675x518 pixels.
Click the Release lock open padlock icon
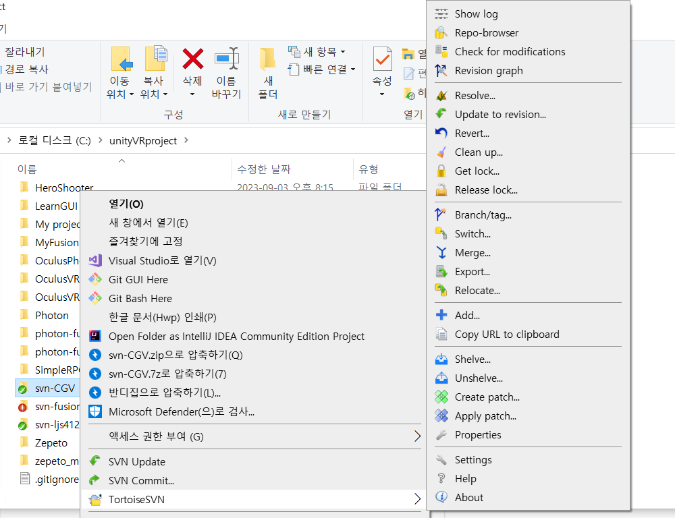[x=441, y=190]
